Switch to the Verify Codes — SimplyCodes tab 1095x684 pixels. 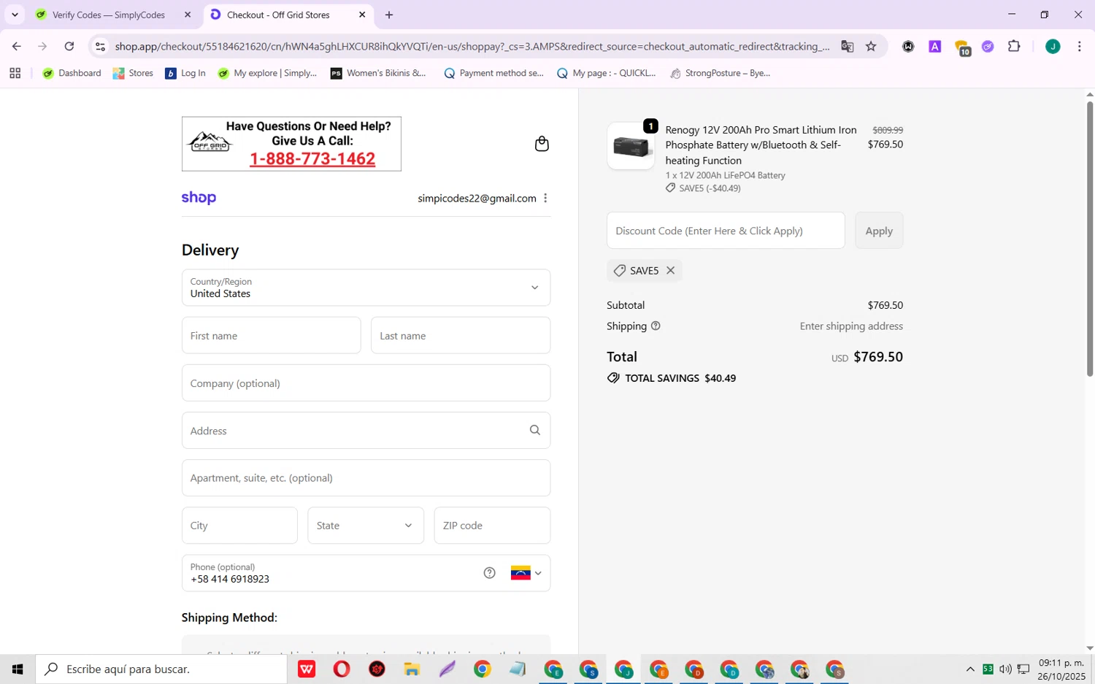point(109,15)
